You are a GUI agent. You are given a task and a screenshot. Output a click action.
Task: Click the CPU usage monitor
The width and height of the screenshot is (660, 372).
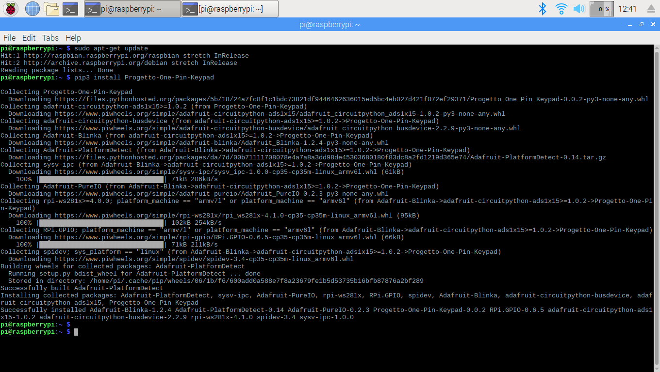coord(602,9)
